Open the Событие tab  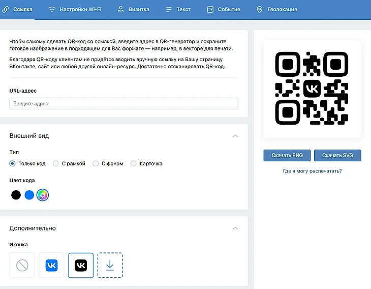tap(224, 10)
